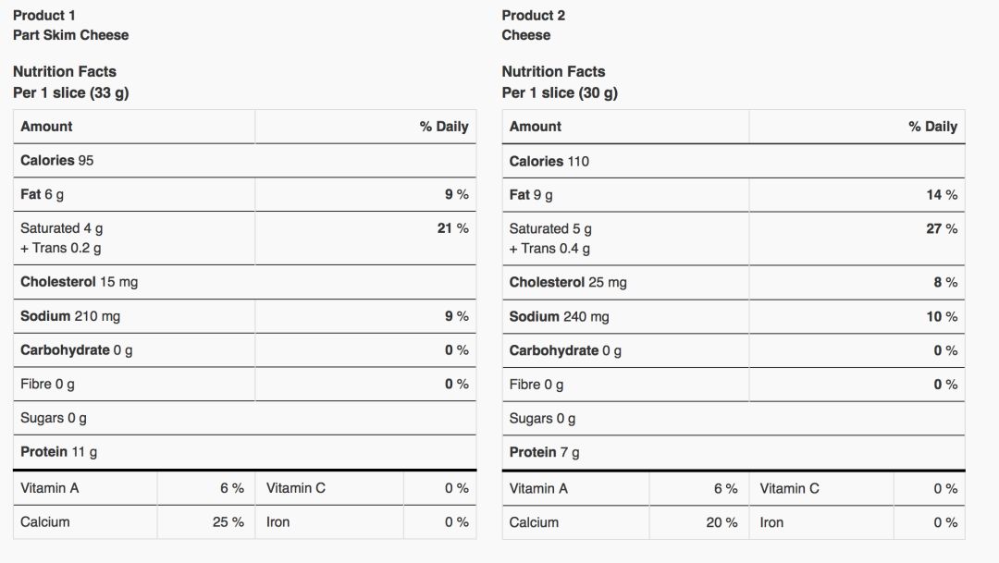Click Product 2 Calcium 20 % value
This screenshot has height=563, width=999.
click(721, 523)
